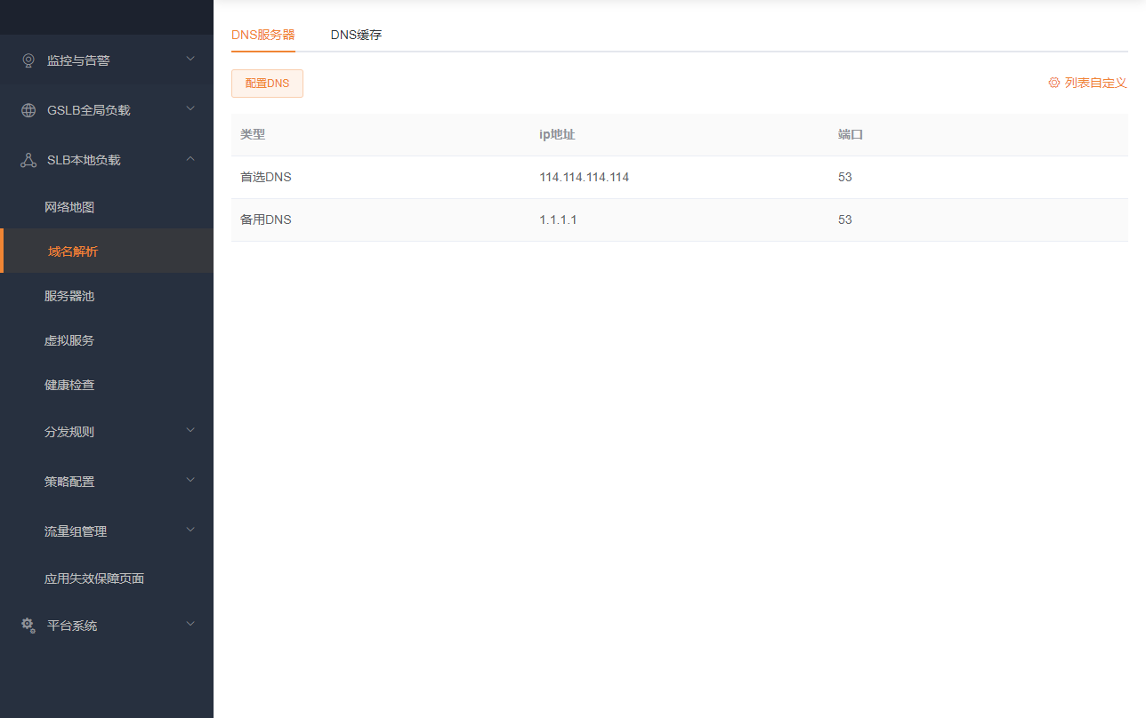Select the DNS服务器 tab
The width and height of the screenshot is (1146, 718).
pyautogui.click(x=262, y=35)
